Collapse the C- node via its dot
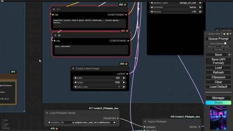The width and height of the screenshot is (233, 131). (55, 35)
